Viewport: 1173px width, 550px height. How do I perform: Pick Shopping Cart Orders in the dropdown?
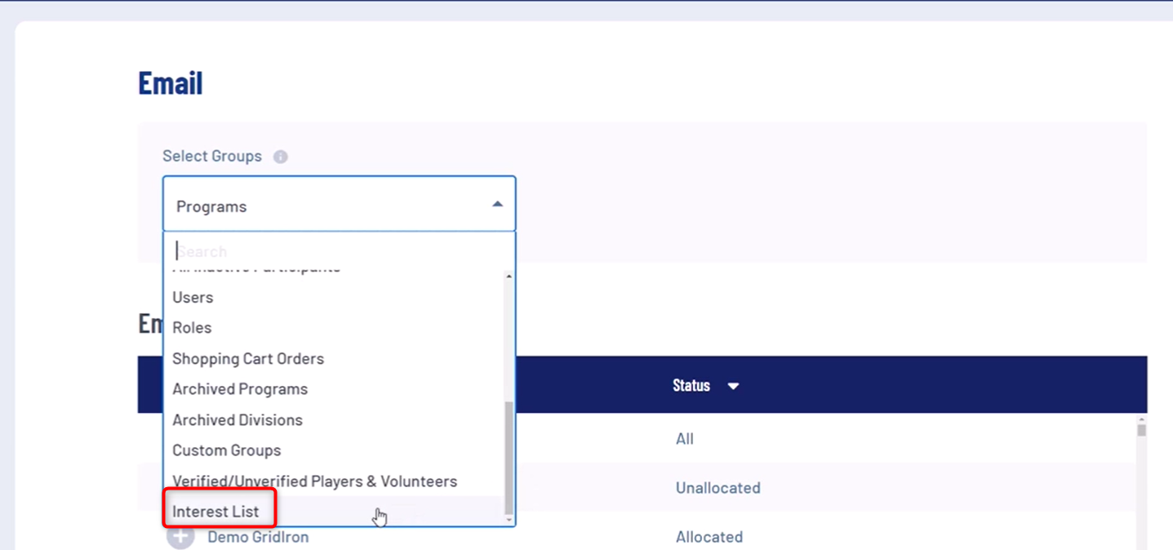point(248,358)
